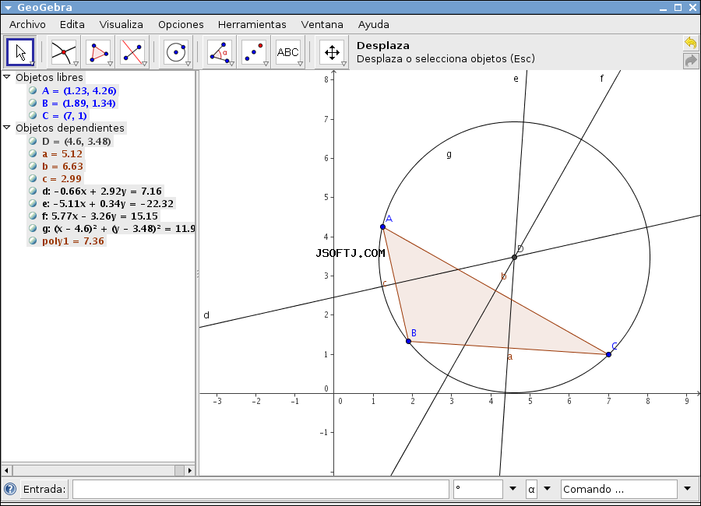
Task: Click the algebra panel left scroll arrow
Action: point(6,470)
